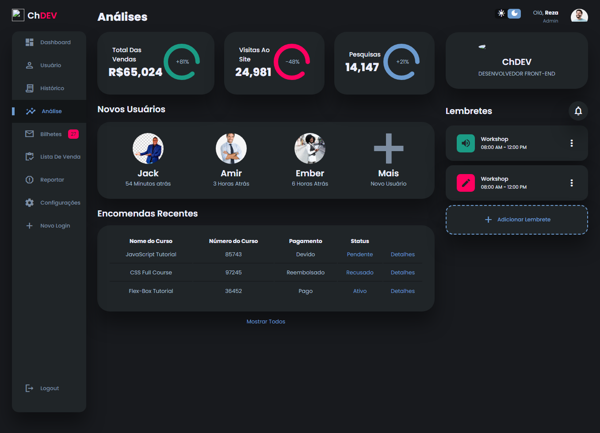Click the Mostrar Todos link
Image resolution: width=600 pixels, height=433 pixels.
tap(266, 322)
